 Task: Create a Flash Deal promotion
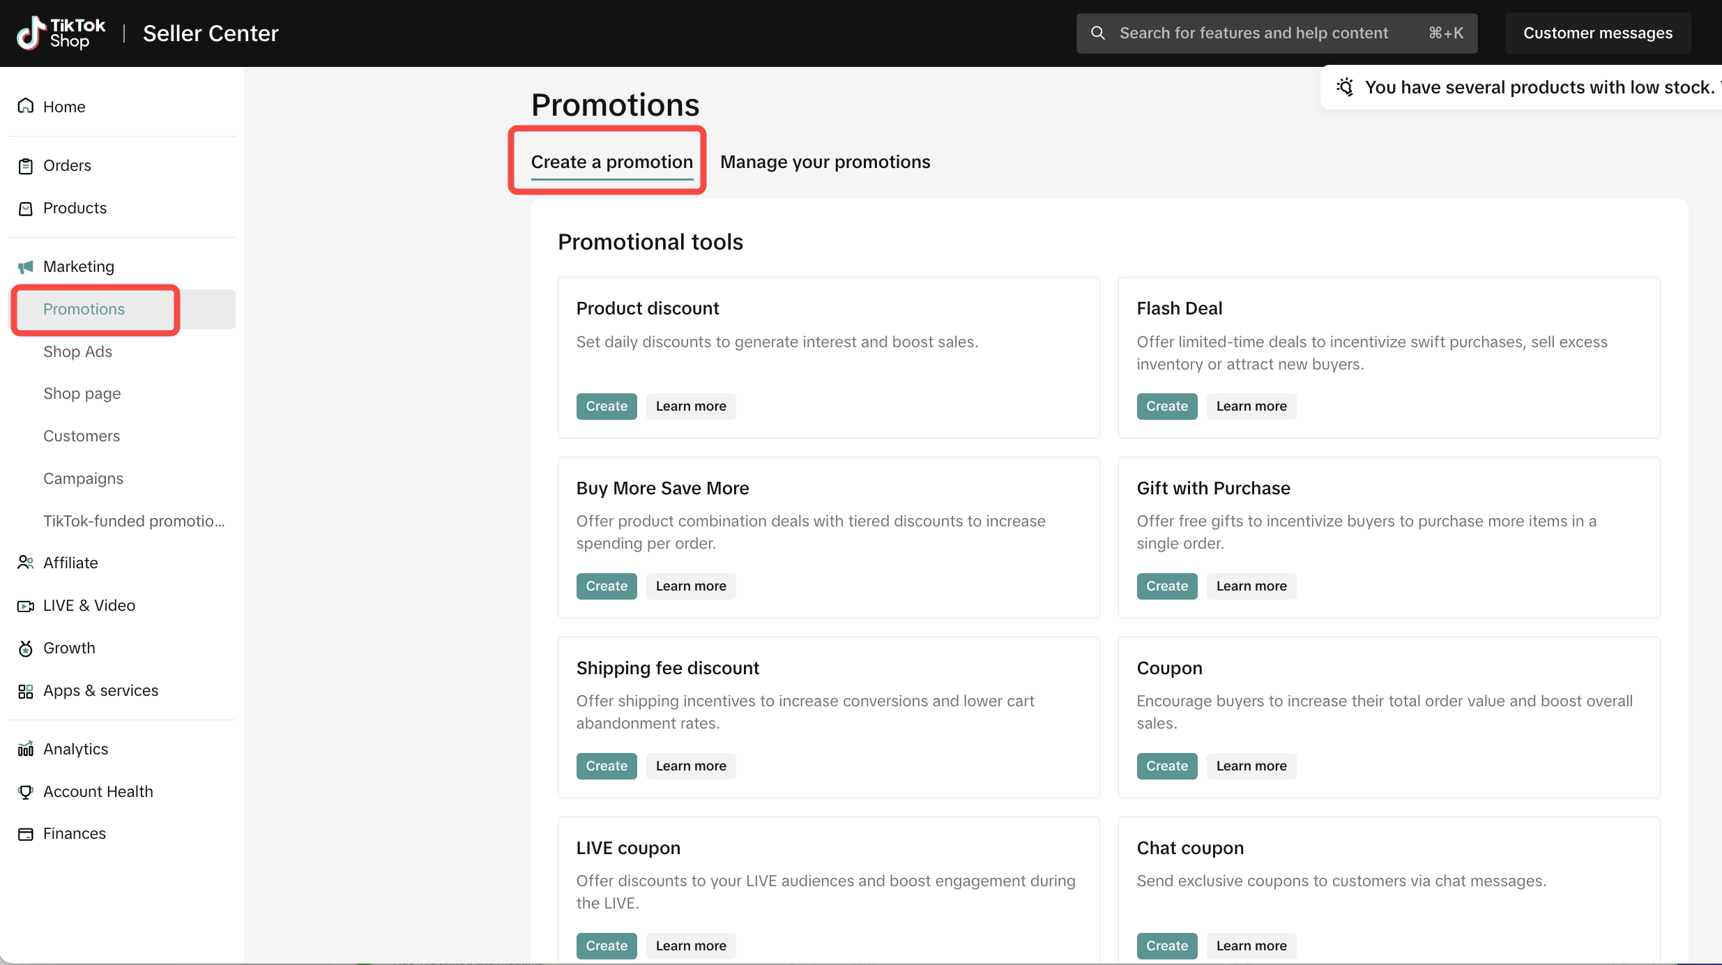[x=1166, y=406]
